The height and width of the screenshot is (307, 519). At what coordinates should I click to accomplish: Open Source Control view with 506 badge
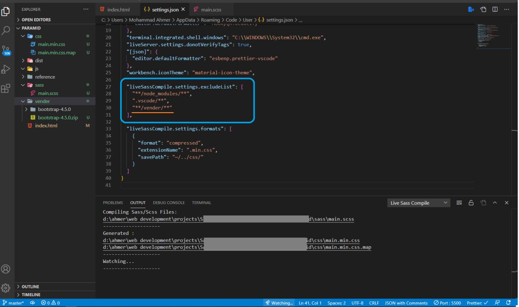point(6,50)
